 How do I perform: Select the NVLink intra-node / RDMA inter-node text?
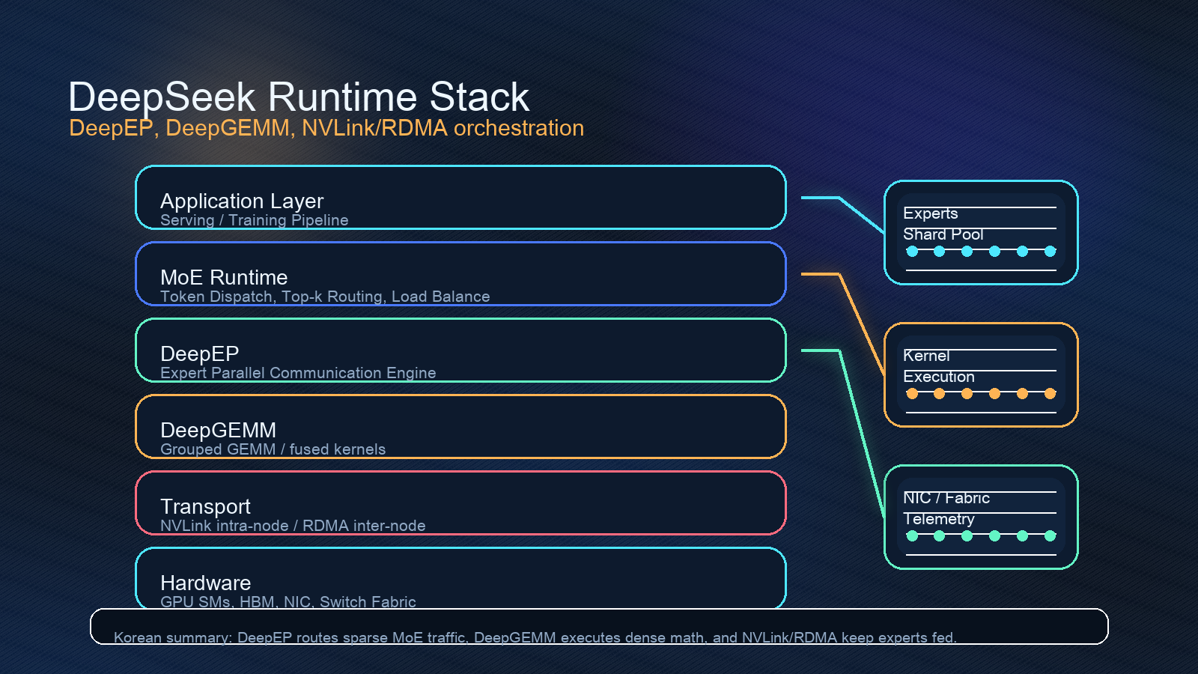tap(293, 526)
